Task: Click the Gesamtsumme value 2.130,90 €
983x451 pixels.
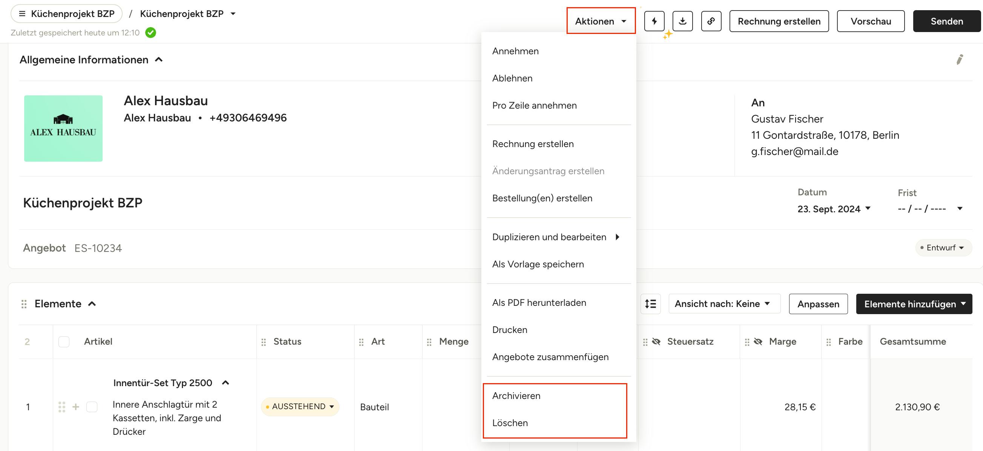Action: pyautogui.click(x=917, y=407)
